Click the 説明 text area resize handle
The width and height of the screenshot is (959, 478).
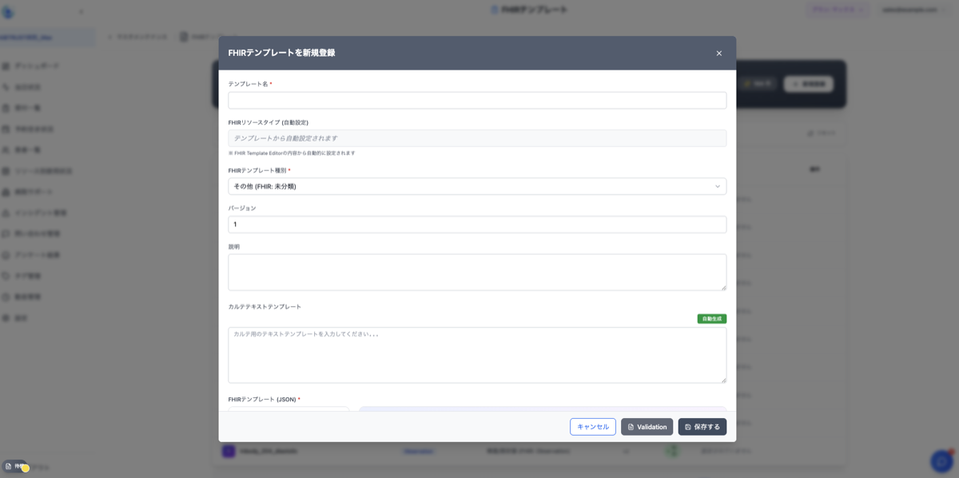point(723,287)
